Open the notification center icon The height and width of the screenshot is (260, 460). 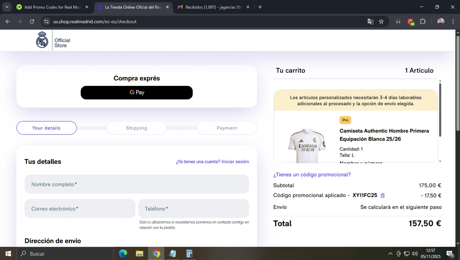point(450,254)
